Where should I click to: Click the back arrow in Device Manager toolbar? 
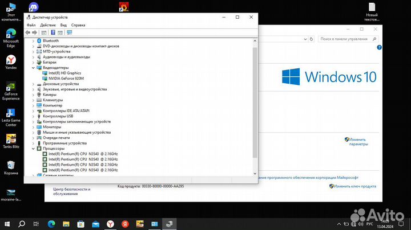pyautogui.click(x=28, y=32)
